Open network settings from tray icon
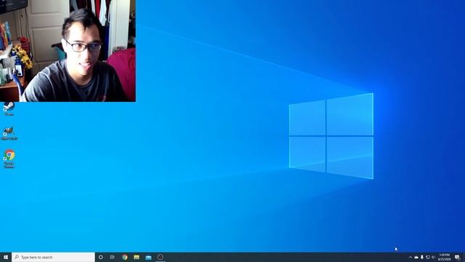This screenshot has height=262, width=465. tap(428, 257)
